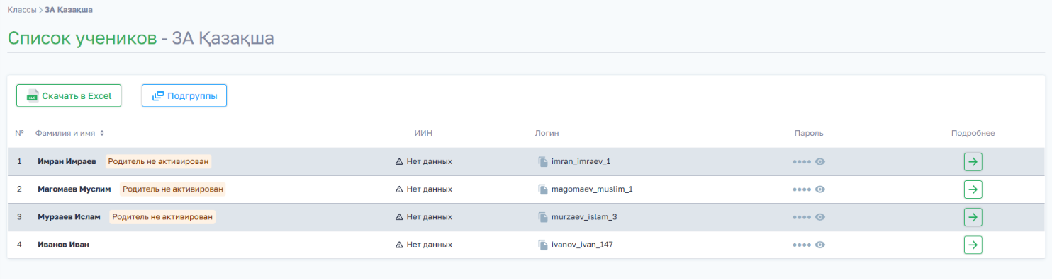Image resolution: width=1052 pixels, height=280 pixels.
Task: Click masked password dots for Иванов Иван
Action: tap(802, 245)
